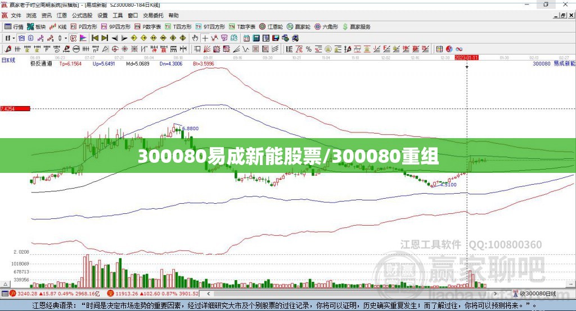Click the 2023-01-11 date marker

(x=466, y=58)
